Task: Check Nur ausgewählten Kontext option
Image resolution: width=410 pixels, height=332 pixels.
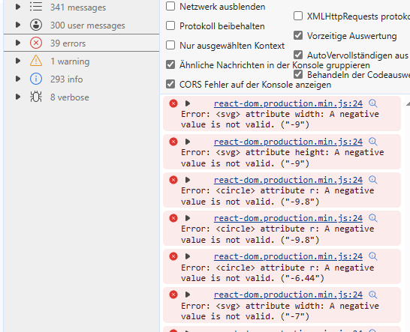Action: 170,45
